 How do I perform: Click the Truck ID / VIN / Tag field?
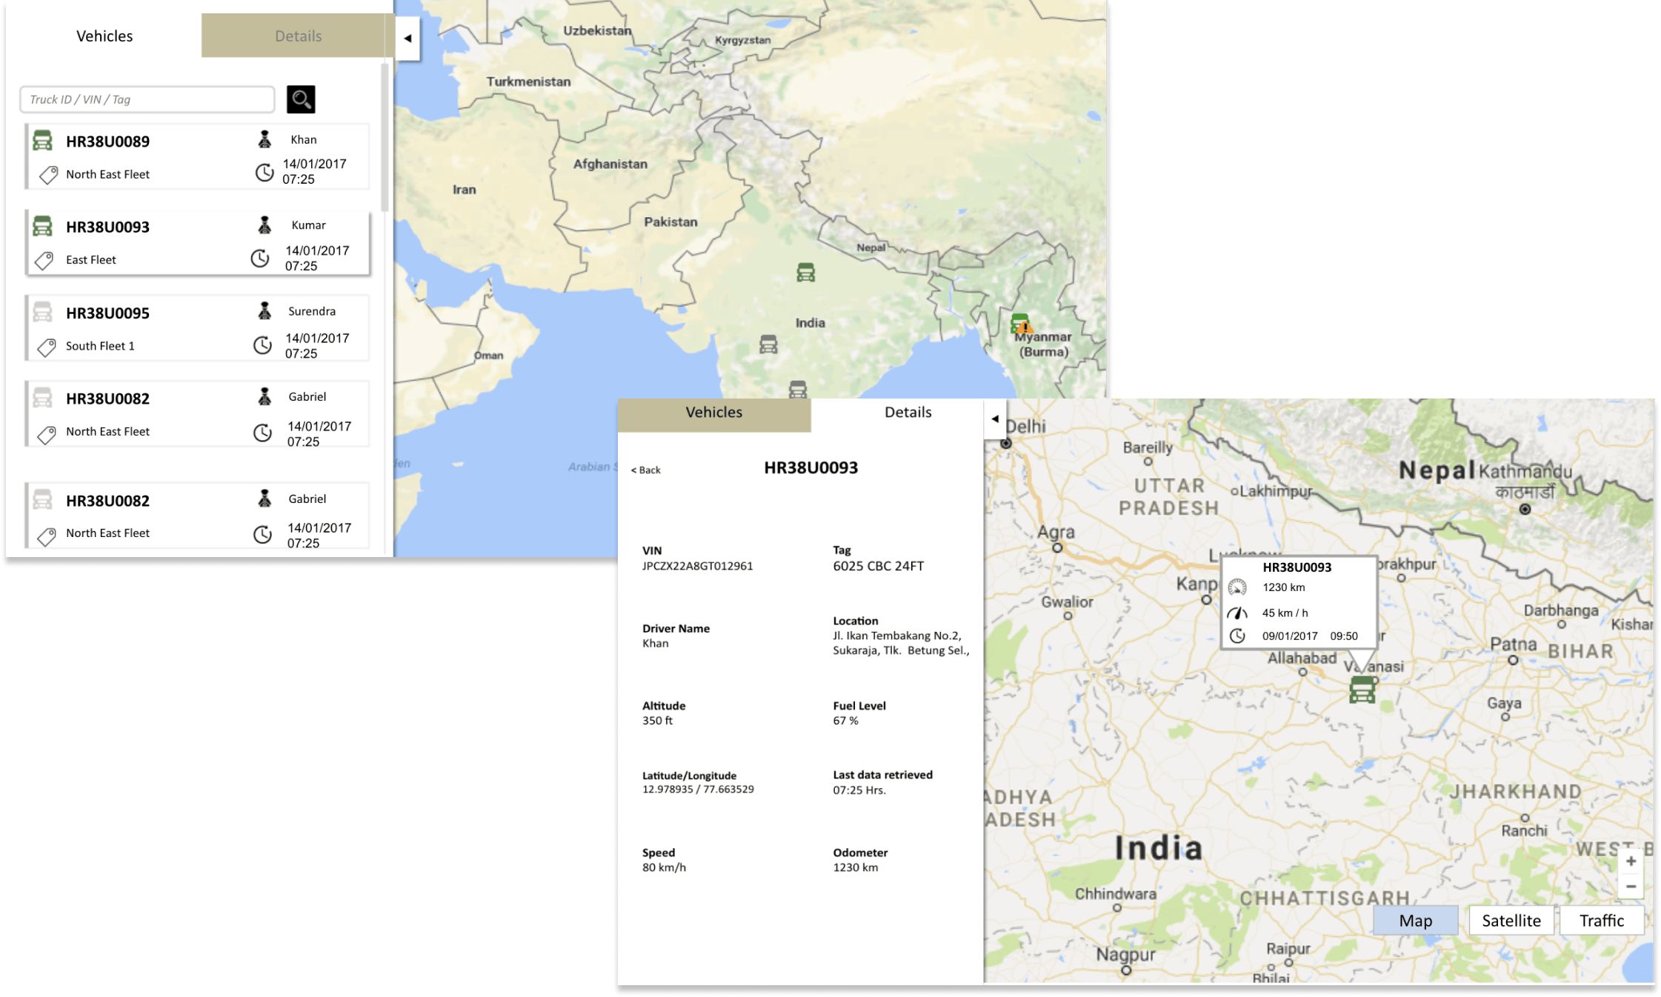147,99
